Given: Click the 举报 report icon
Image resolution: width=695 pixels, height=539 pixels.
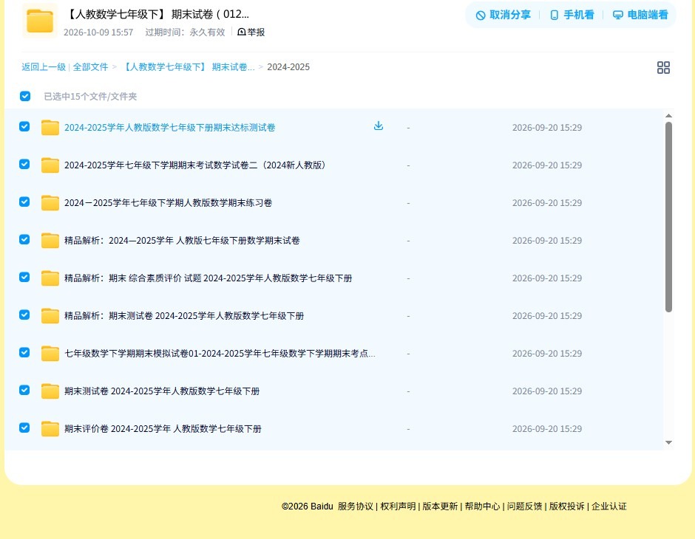Looking at the screenshot, I should 242,32.
